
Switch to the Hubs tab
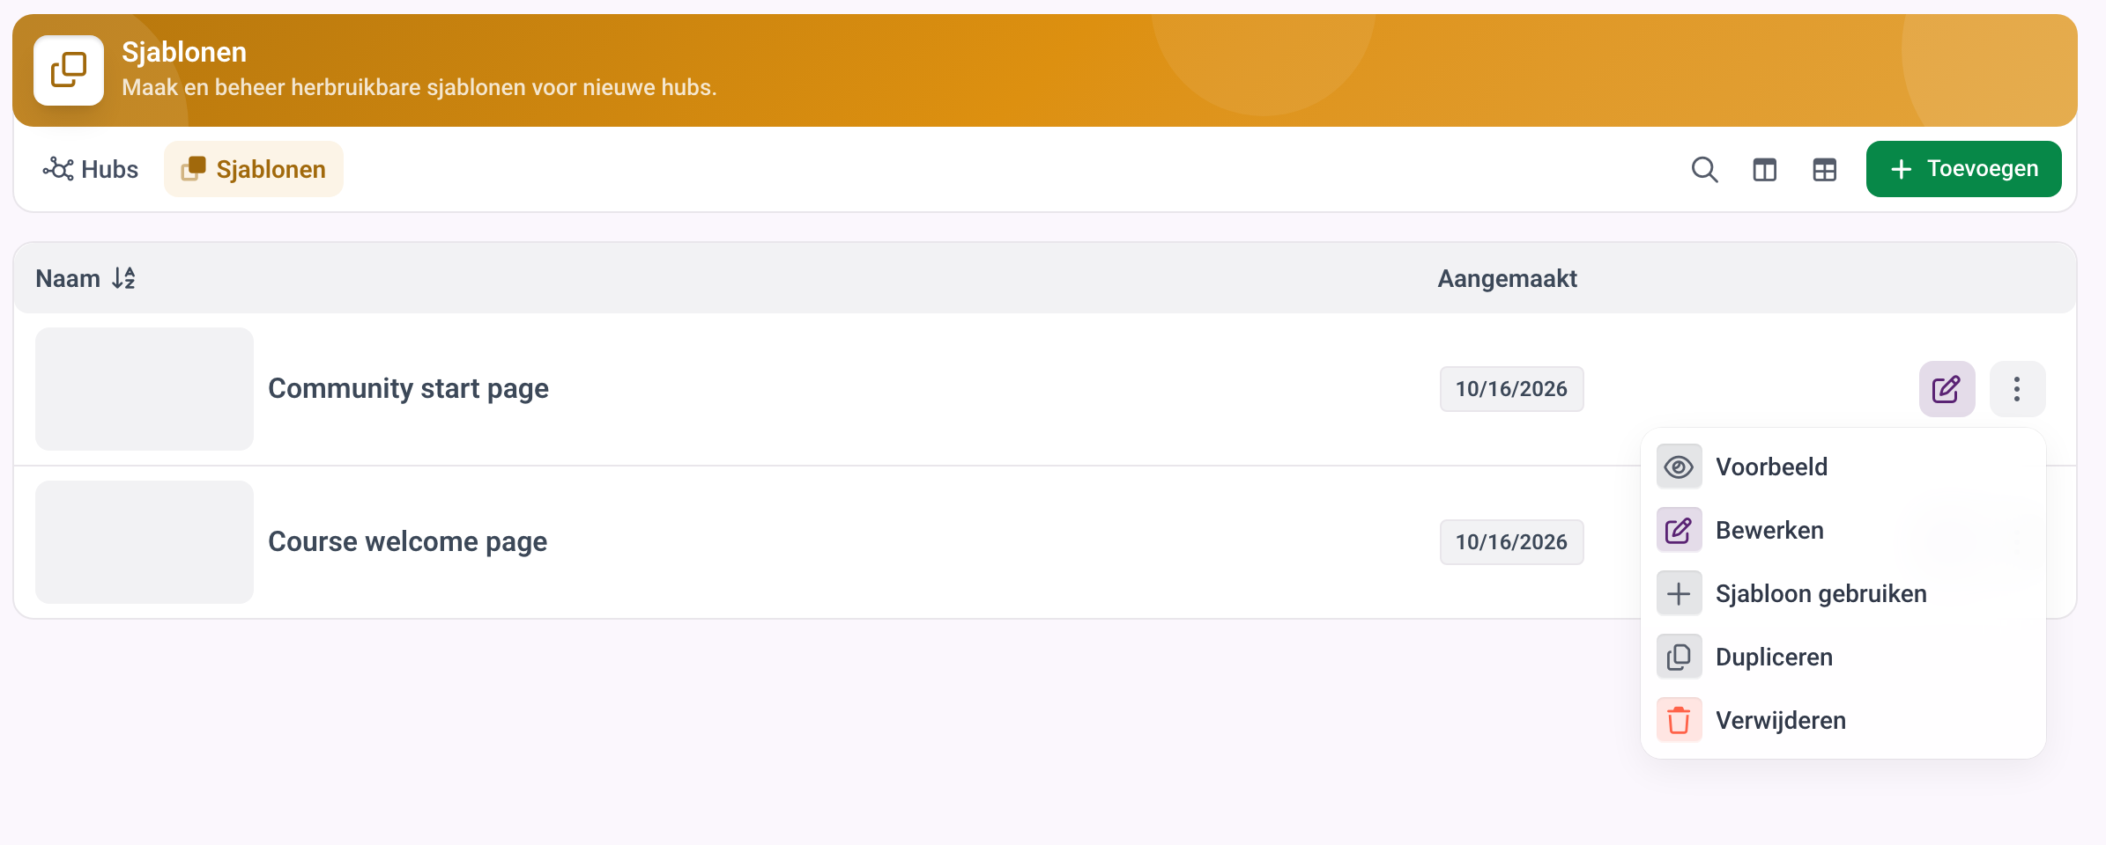[x=91, y=169]
